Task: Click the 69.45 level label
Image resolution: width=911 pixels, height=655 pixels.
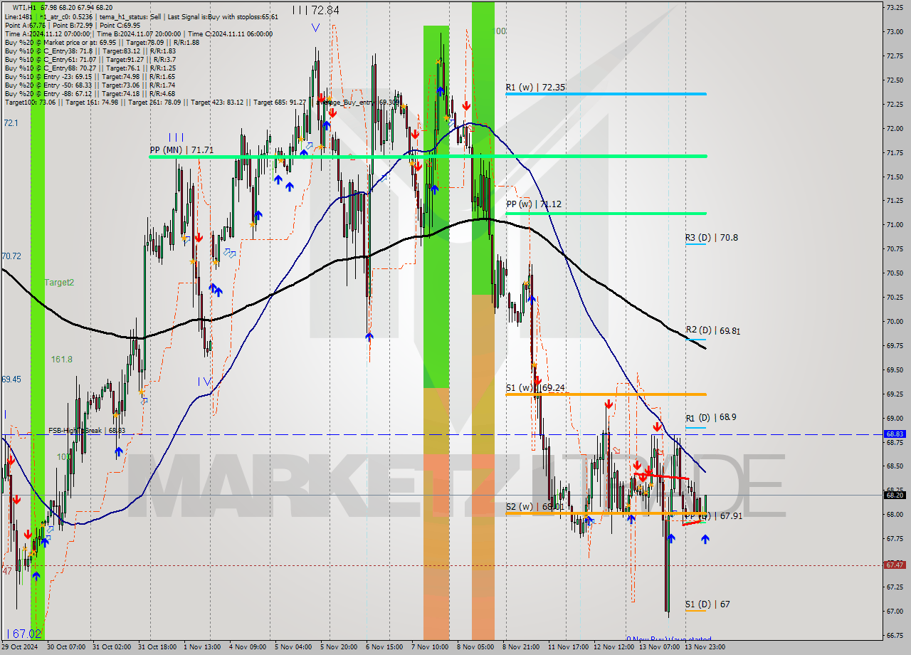Action: pyautogui.click(x=11, y=379)
